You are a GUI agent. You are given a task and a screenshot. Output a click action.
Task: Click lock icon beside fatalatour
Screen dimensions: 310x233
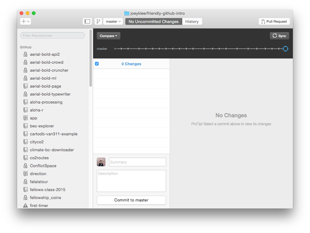(25, 182)
